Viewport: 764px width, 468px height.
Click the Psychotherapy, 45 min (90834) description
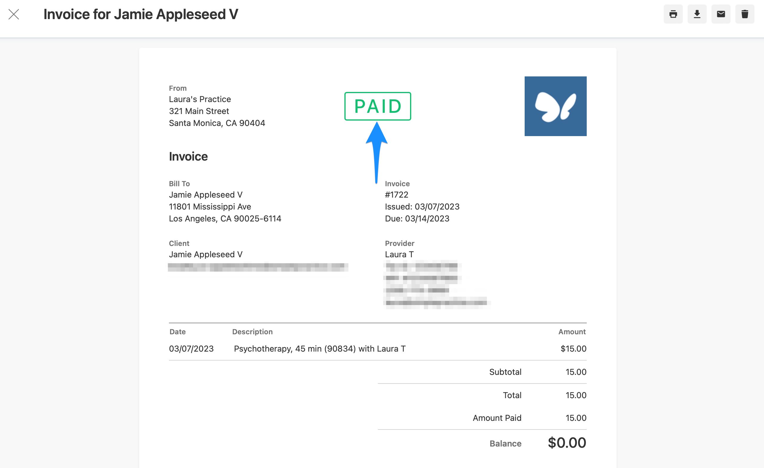319,349
